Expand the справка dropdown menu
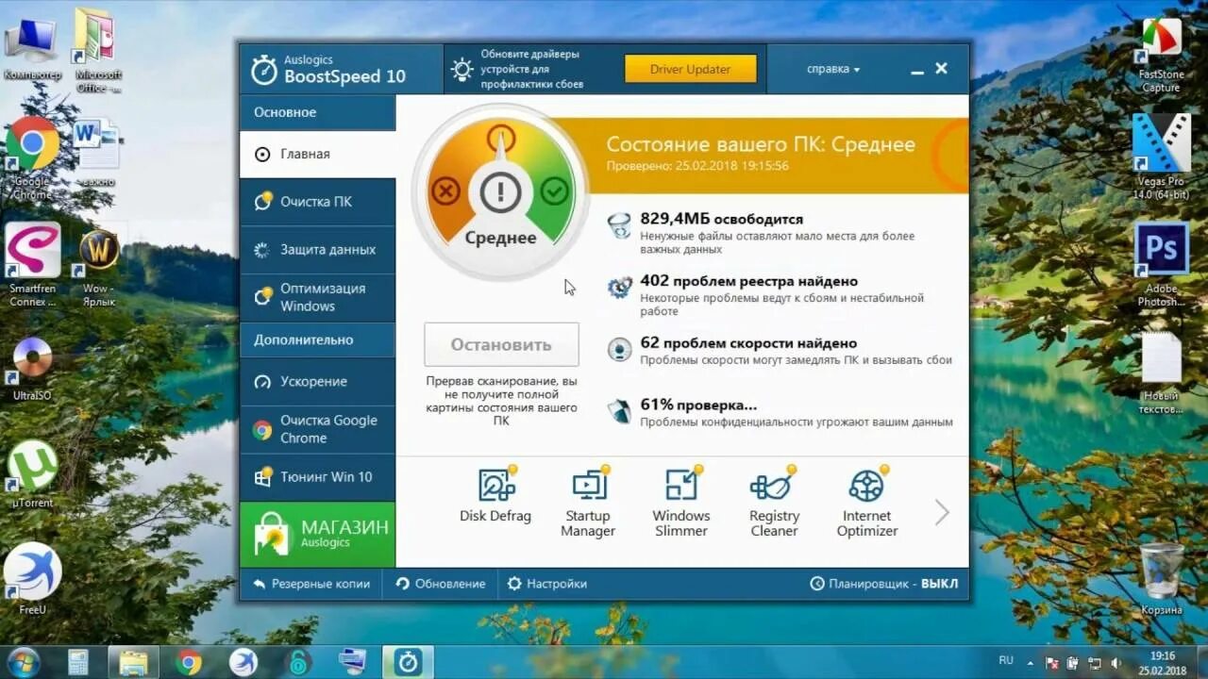Viewport: 1208px width, 679px height. [x=833, y=69]
